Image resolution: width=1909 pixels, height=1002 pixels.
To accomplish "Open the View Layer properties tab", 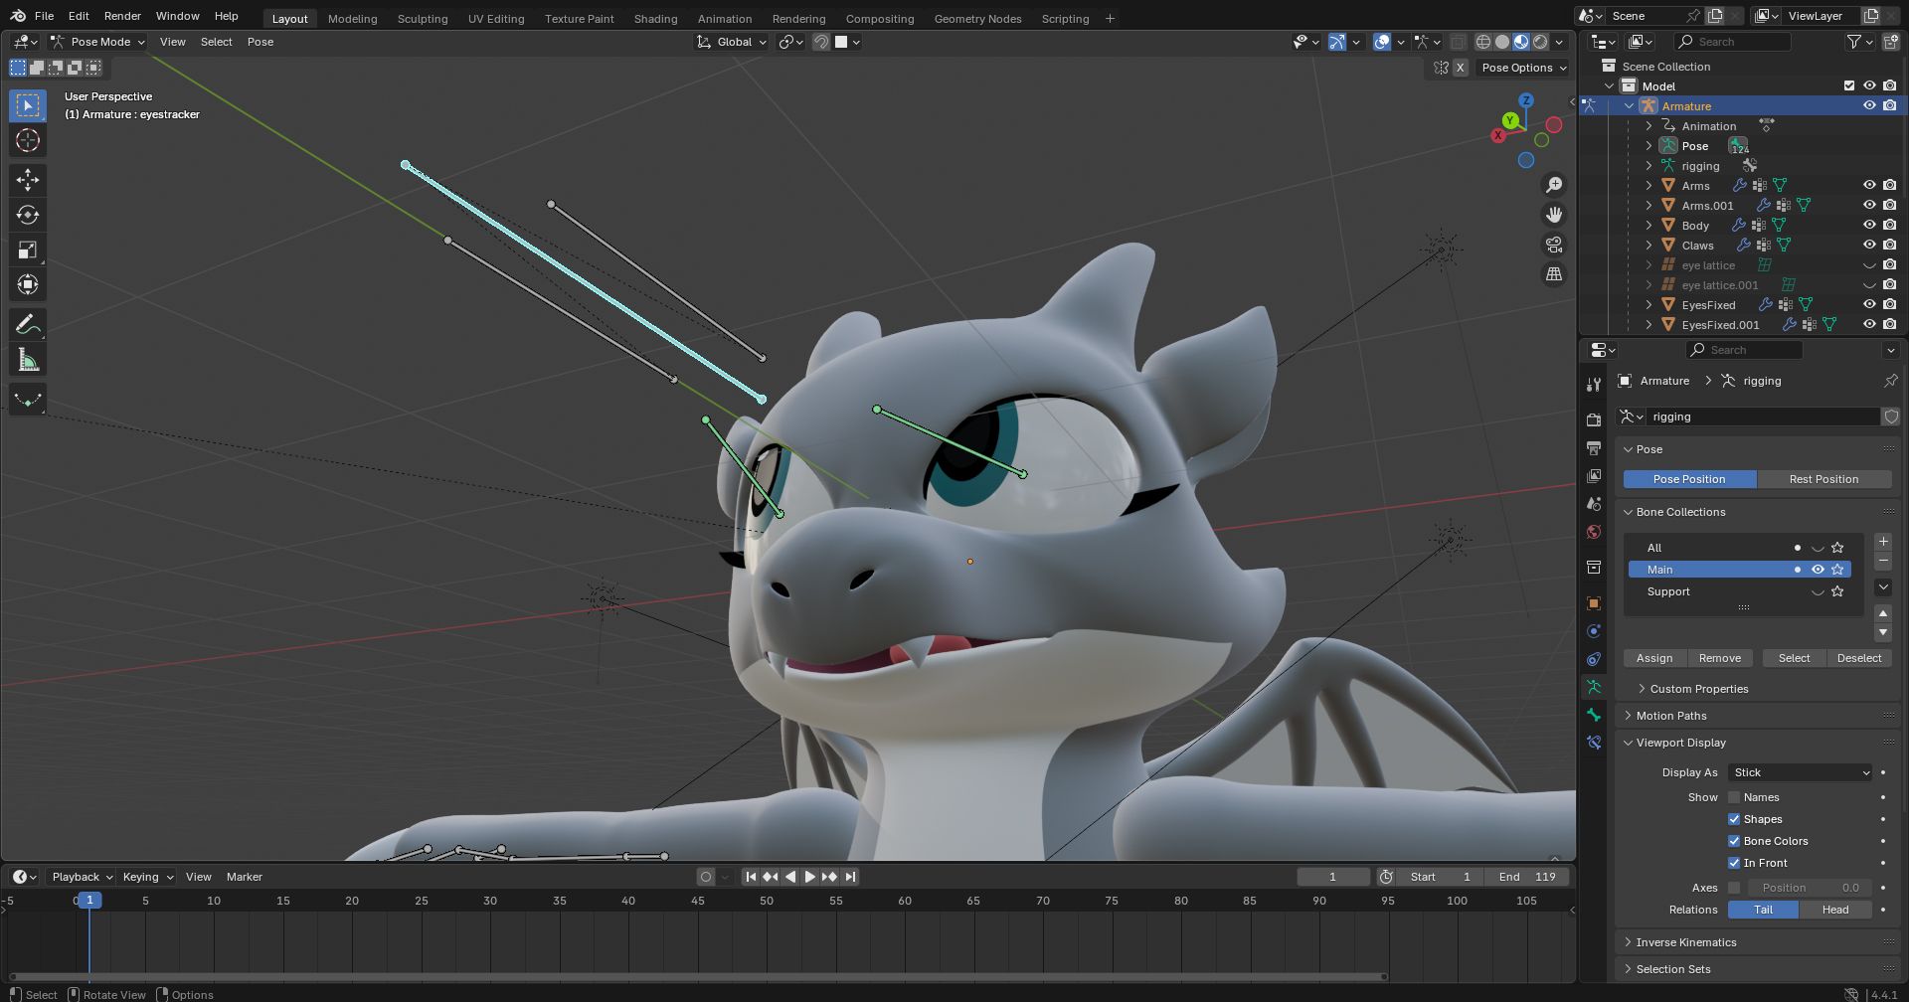I will (1594, 476).
